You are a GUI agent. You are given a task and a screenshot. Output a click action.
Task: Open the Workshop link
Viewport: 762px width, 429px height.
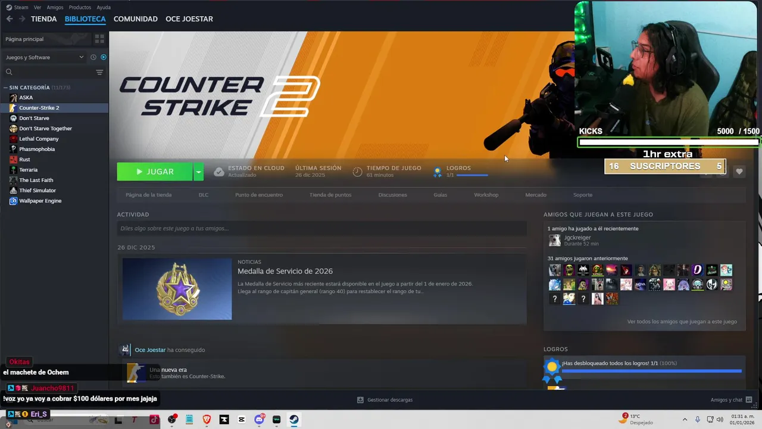(x=486, y=195)
